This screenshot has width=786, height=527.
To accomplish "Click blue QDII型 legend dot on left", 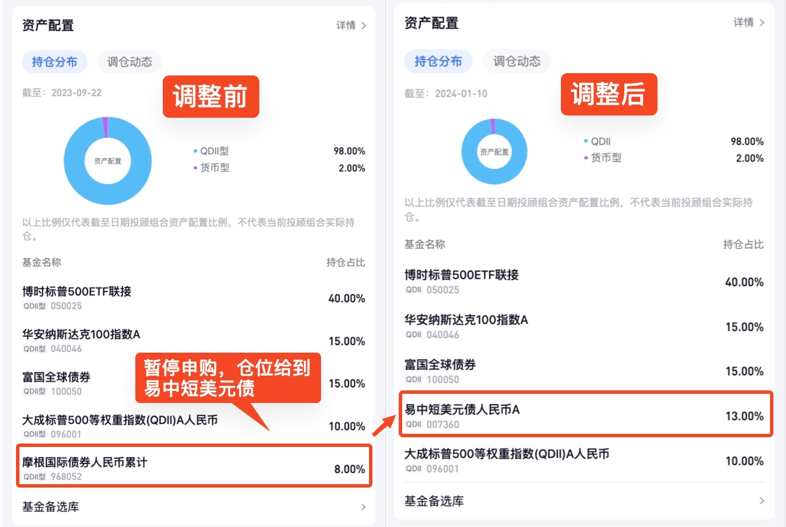I will [195, 151].
